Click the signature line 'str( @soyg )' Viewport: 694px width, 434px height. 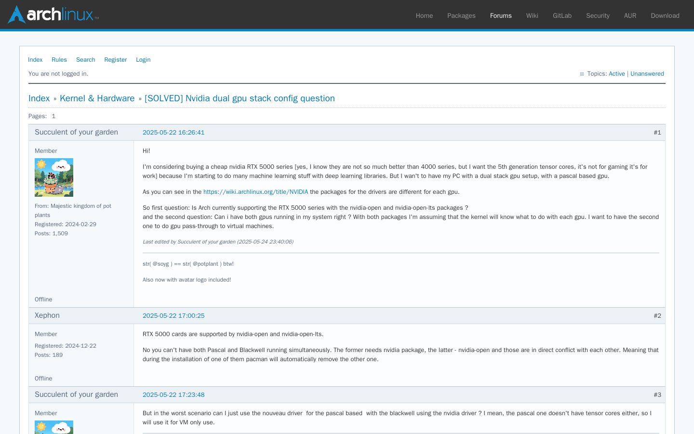pyautogui.click(x=188, y=264)
